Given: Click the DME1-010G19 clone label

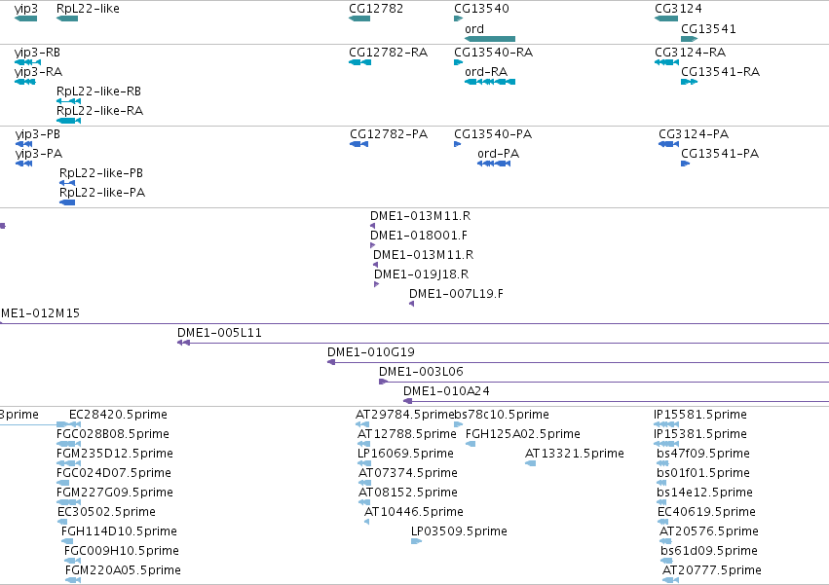Looking at the screenshot, I should (x=370, y=352).
